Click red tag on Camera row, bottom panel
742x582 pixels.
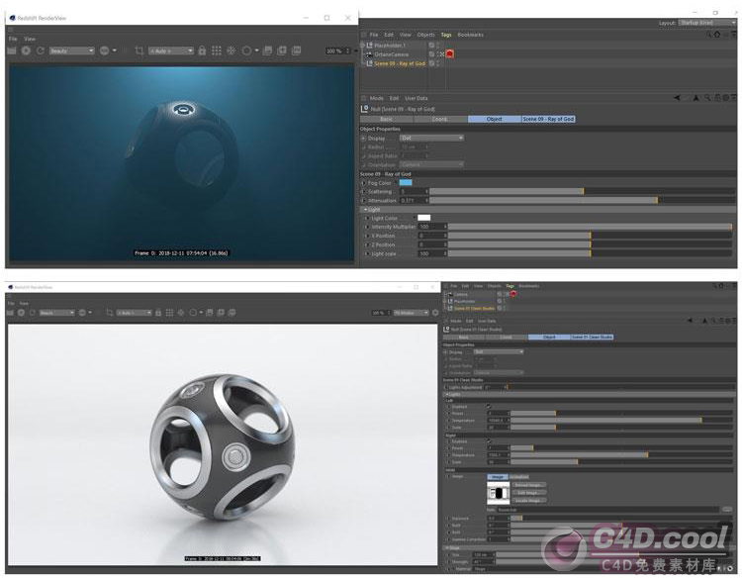(512, 294)
